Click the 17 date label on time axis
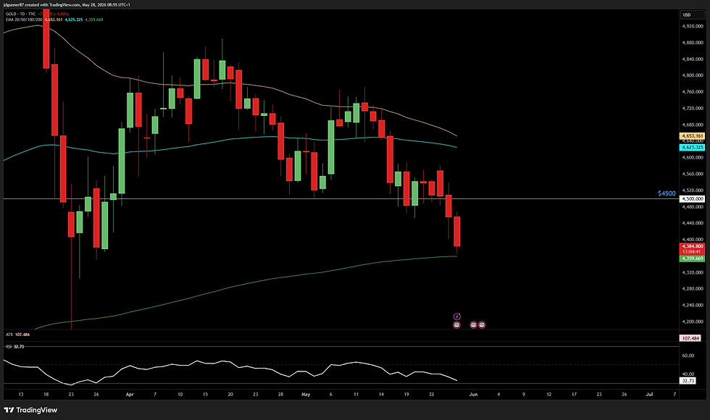 pos(574,394)
